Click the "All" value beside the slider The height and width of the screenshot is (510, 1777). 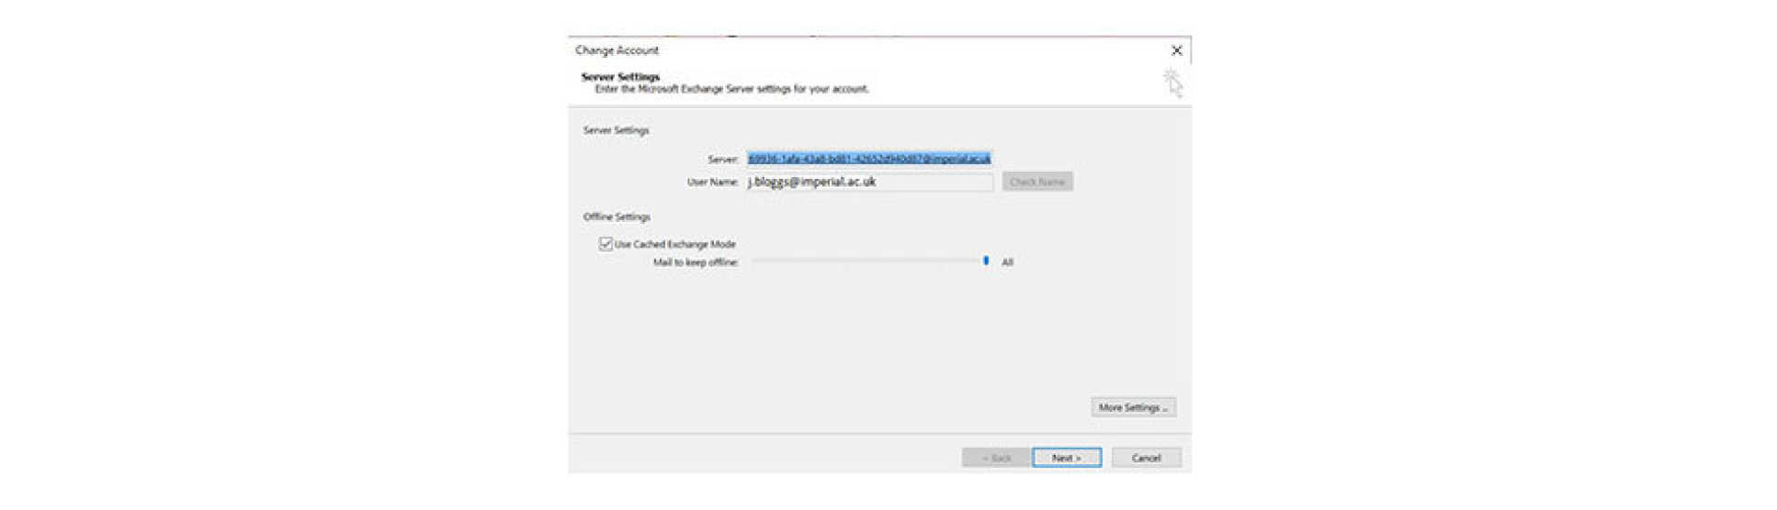coord(1007,262)
